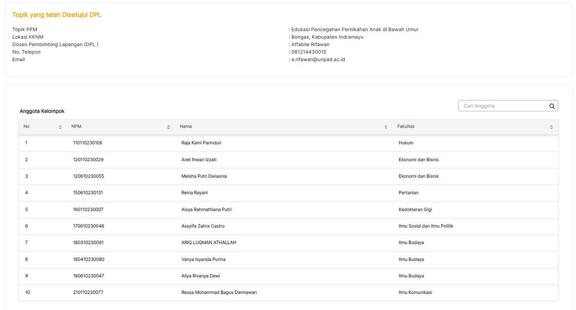Screen dimensions: 576x310
Task: Click the location Bongas, Kabupaten Indramayu
Action: [x=327, y=37]
